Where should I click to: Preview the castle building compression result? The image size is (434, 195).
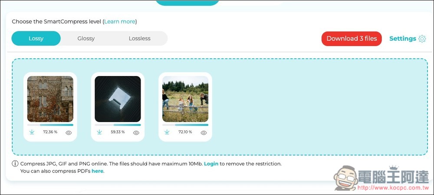(x=69, y=133)
